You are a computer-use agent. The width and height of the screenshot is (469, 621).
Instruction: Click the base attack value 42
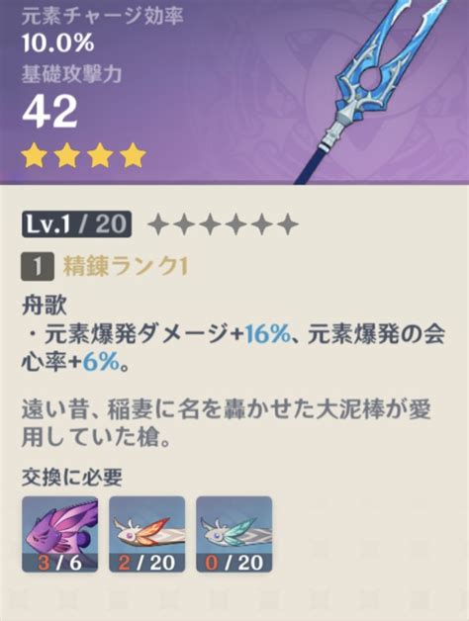49,111
